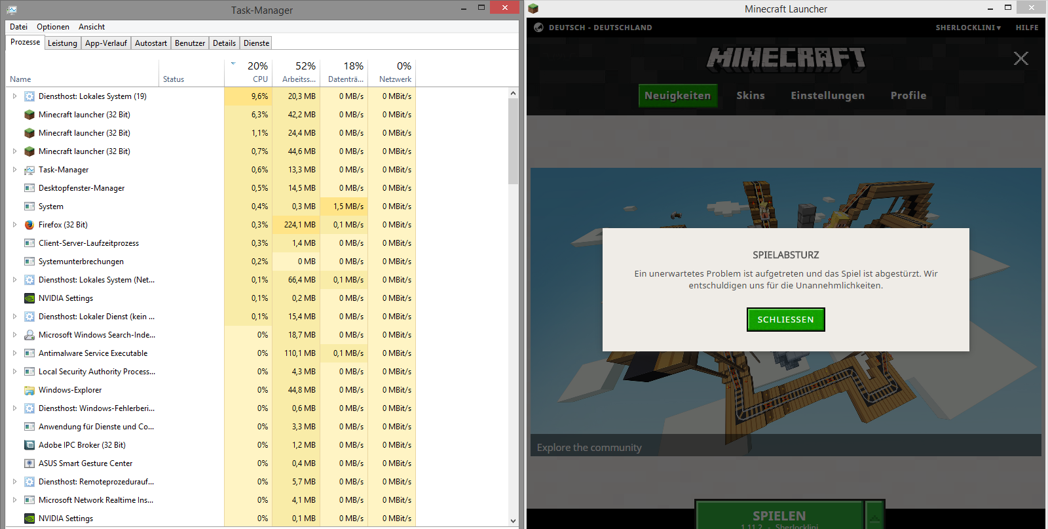Click the process list scrollbar up arrow

pyautogui.click(x=513, y=93)
